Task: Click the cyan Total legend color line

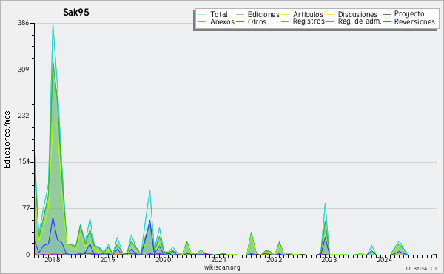Action: point(203,15)
